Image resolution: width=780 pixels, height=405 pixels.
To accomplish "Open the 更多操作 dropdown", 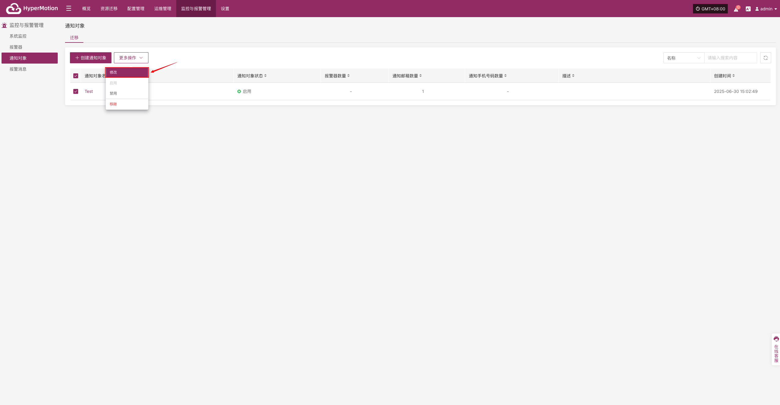I will point(131,58).
